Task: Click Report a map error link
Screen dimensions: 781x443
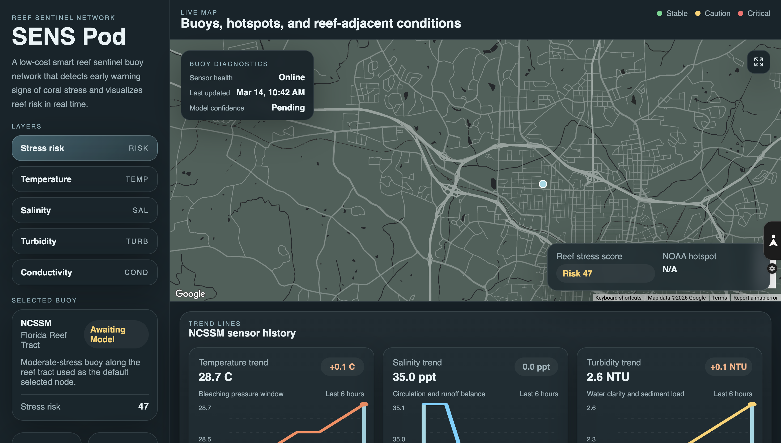Action: point(755,297)
